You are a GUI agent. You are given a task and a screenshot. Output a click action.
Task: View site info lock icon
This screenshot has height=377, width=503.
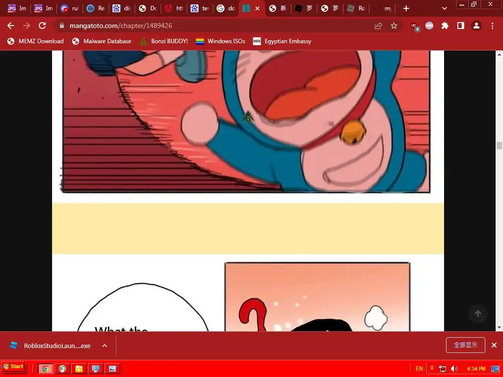(x=61, y=26)
